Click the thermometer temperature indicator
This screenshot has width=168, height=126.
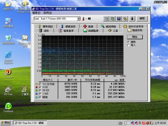[83, 19]
